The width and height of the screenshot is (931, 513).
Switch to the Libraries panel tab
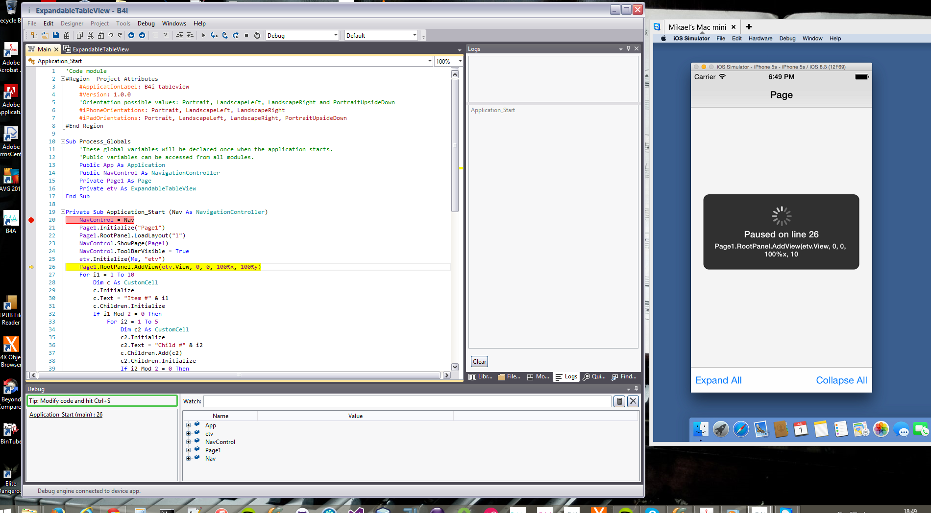pyautogui.click(x=481, y=377)
